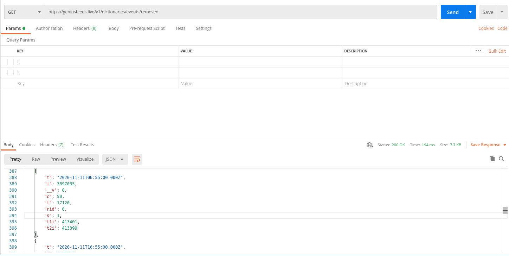Open the GET request method dropdown
This screenshot has height=256, width=509.
(x=24, y=12)
